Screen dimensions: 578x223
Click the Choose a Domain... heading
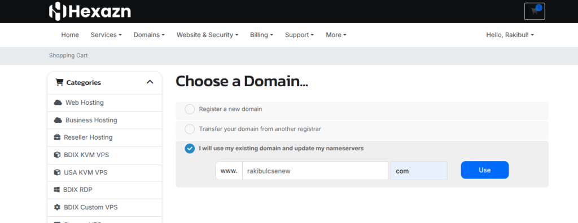242,81
